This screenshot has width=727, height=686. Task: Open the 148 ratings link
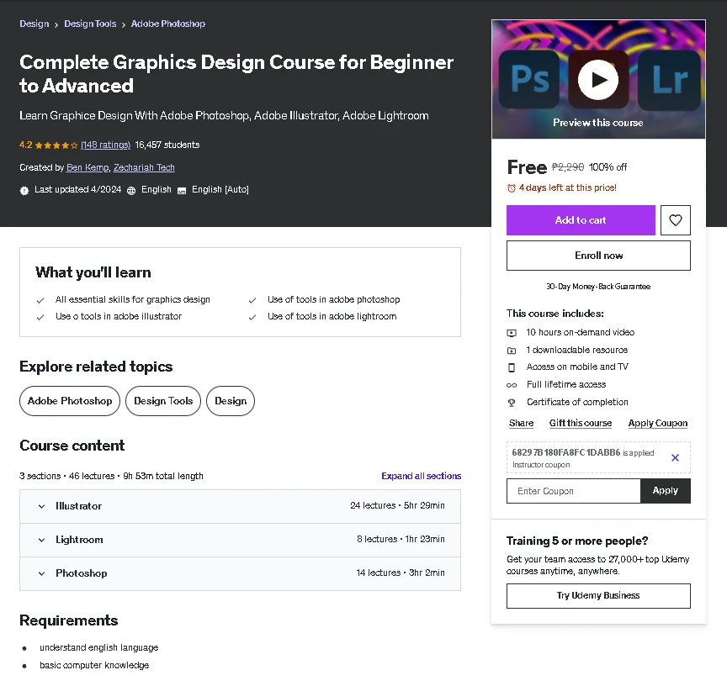pos(105,145)
